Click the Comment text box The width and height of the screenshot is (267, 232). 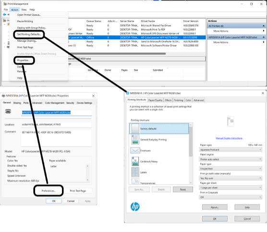[x=56, y=138]
